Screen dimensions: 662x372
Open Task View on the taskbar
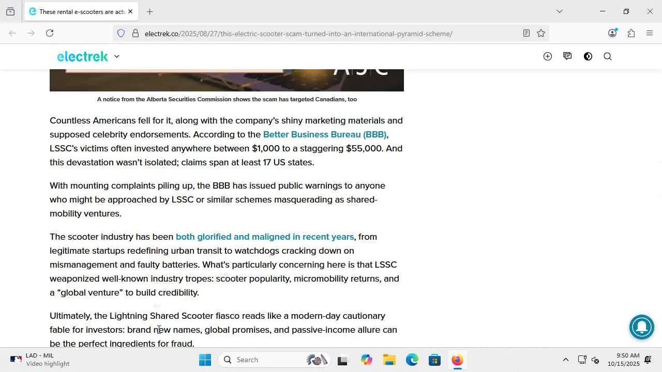(x=342, y=360)
